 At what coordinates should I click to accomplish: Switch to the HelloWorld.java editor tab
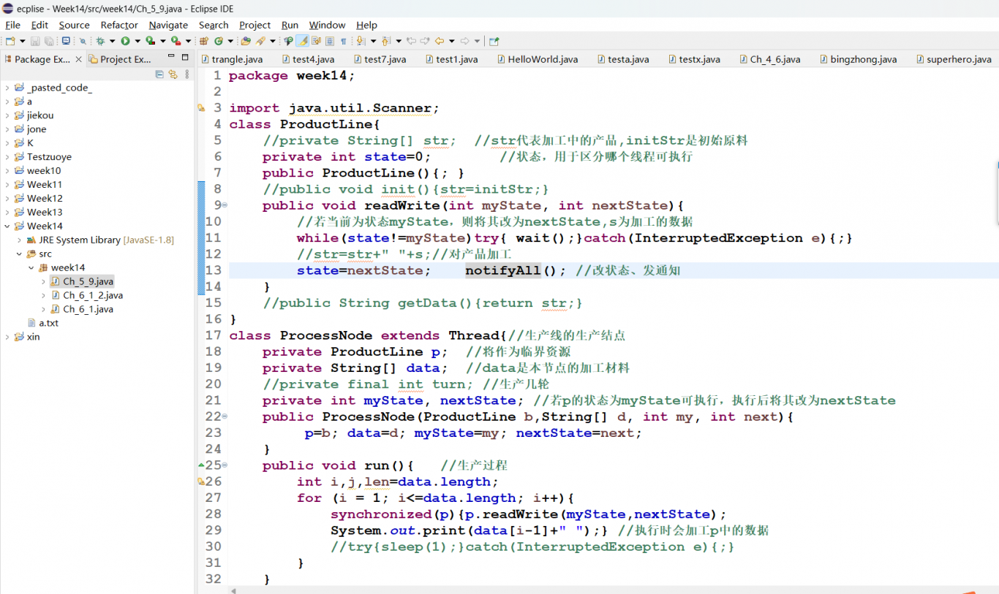click(538, 59)
